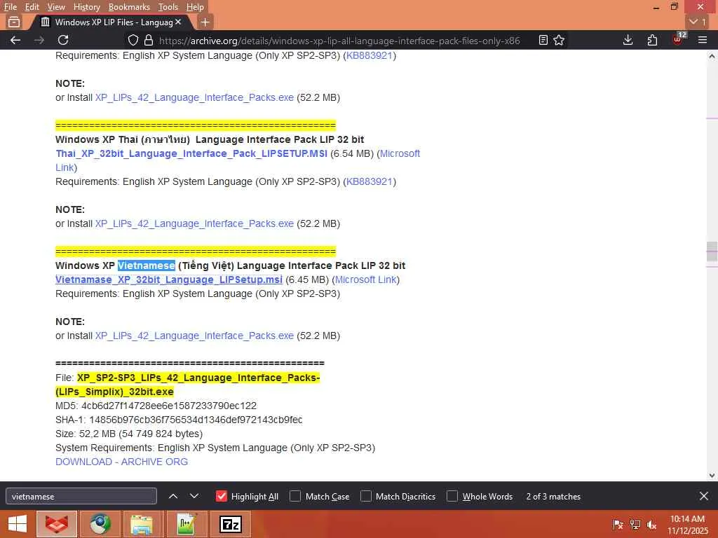Image resolution: width=718 pixels, height=538 pixels.
Task: Open the red Comodo taskbar app
Action: coord(57,524)
